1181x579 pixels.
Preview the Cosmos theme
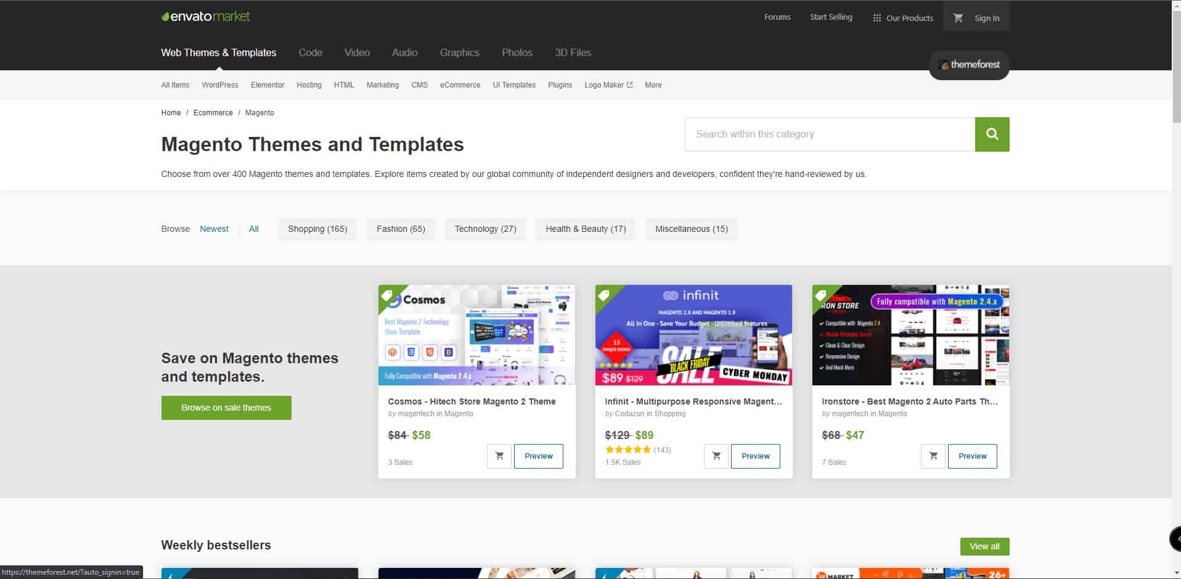coord(538,456)
